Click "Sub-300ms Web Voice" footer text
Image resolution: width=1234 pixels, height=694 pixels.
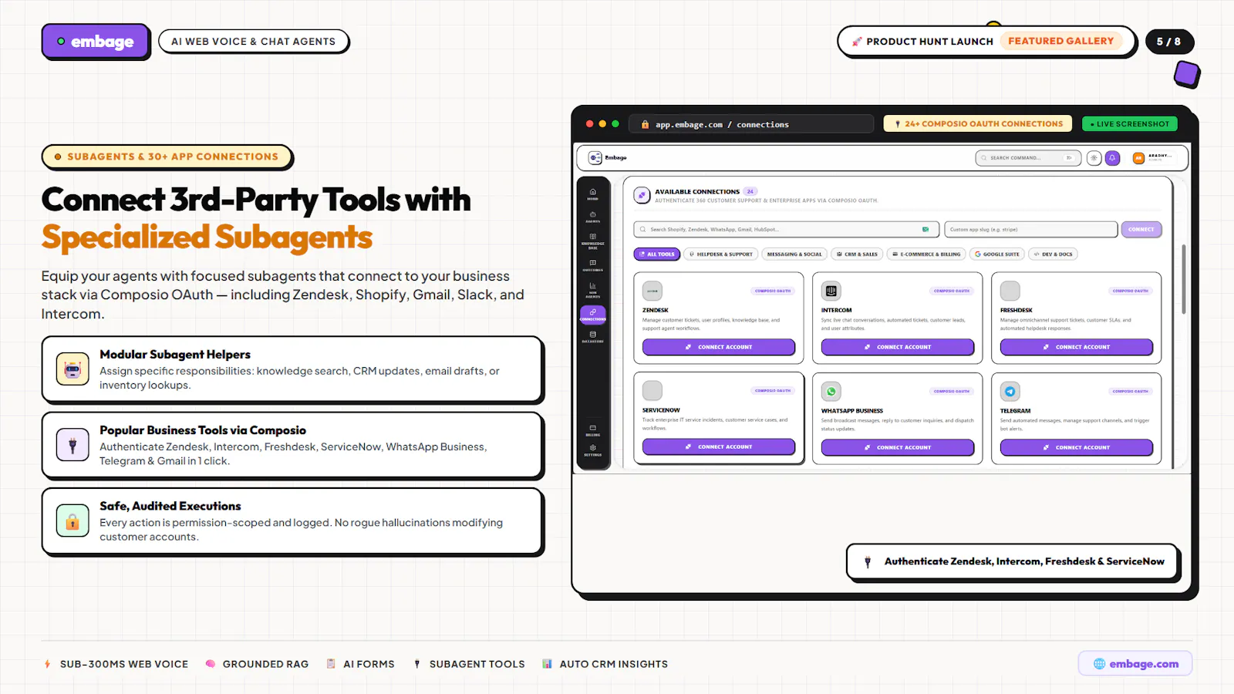124,664
